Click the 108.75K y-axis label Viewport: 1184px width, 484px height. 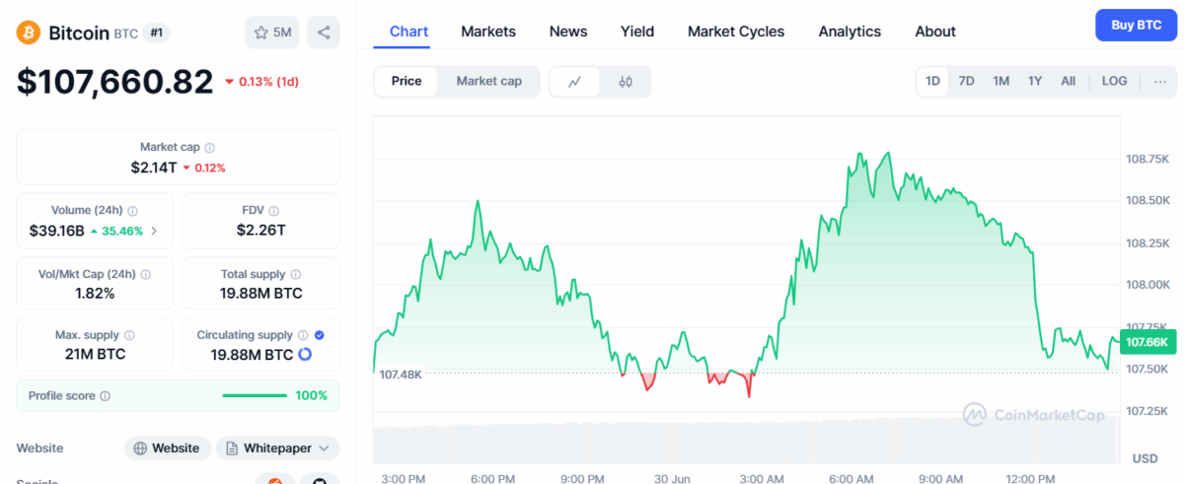pyautogui.click(x=1147, y=159)
